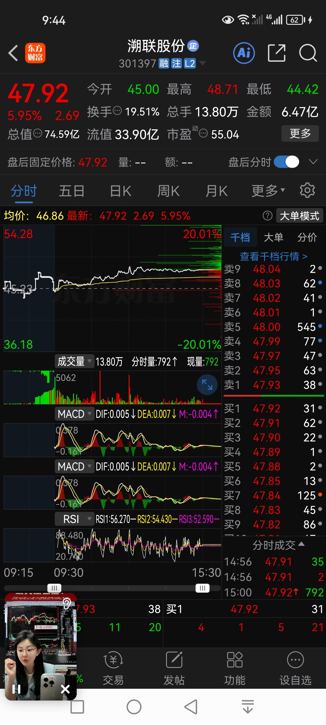Open search with the magnifier icon

pyautogui.click(x=308, y=53)
